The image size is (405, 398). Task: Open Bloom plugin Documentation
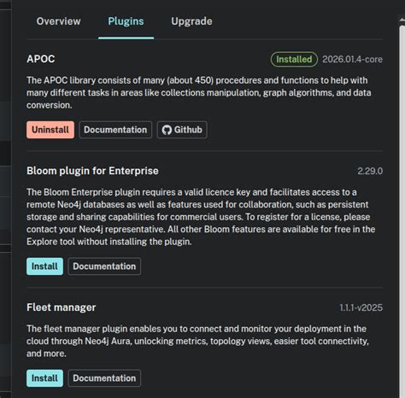click(104, 266)
